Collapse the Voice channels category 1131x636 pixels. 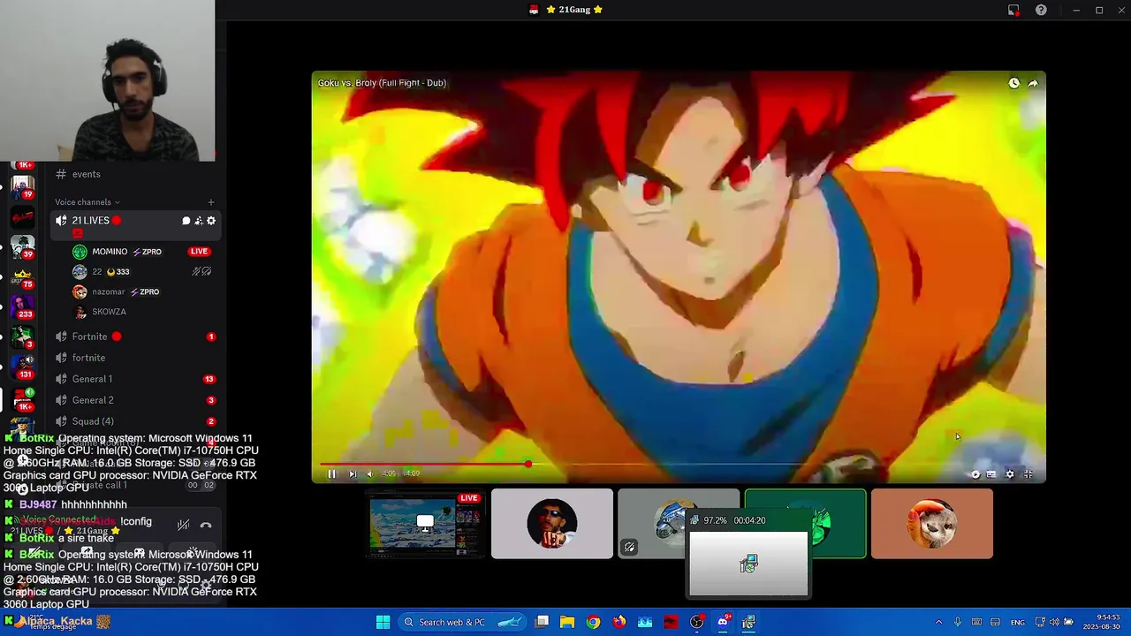point(87,202)
